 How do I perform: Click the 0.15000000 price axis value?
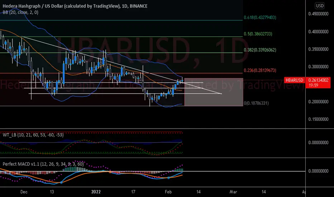click(x=318, y=119)
